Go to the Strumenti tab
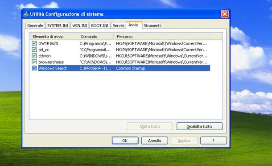The width and height of the screenshot is (272, 166). click(x=152, y=25)
